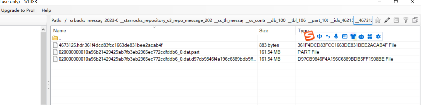Click the pencil edit path icon

pos(387,20)
